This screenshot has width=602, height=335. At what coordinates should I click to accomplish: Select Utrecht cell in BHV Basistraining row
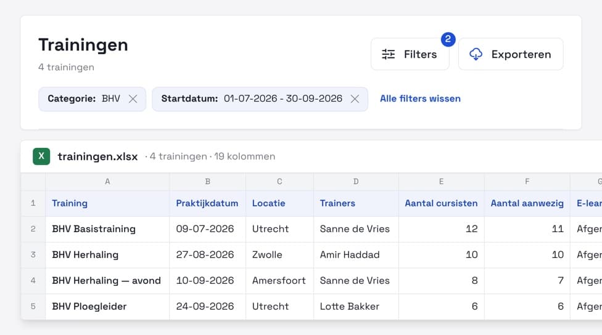[279, 229]
